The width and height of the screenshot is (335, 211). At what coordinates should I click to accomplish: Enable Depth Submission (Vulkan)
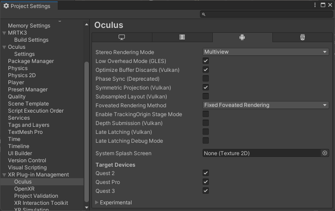click(x=206, y=123)
